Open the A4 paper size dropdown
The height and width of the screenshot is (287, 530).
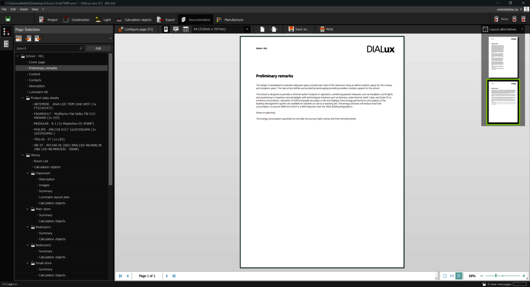tap(247, 29)
